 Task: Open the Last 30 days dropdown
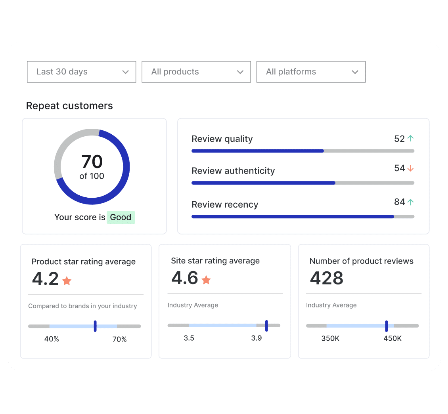81,72
